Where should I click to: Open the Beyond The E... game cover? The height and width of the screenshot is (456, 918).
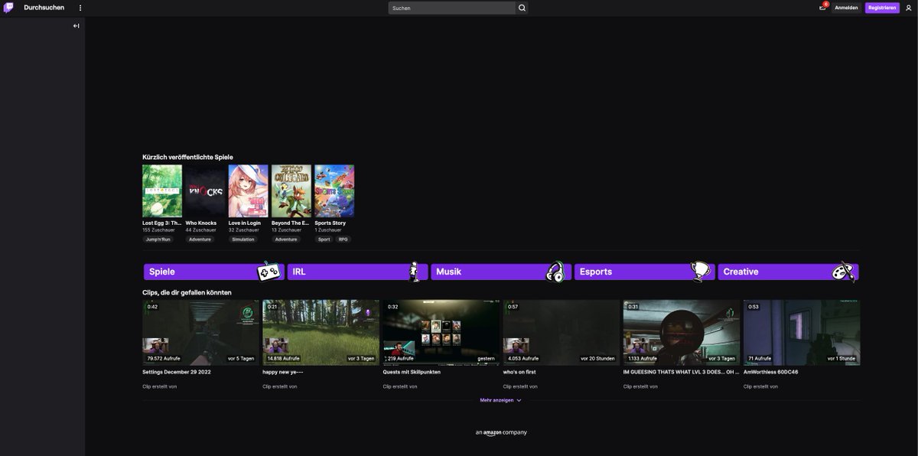(x=291, y=191)
